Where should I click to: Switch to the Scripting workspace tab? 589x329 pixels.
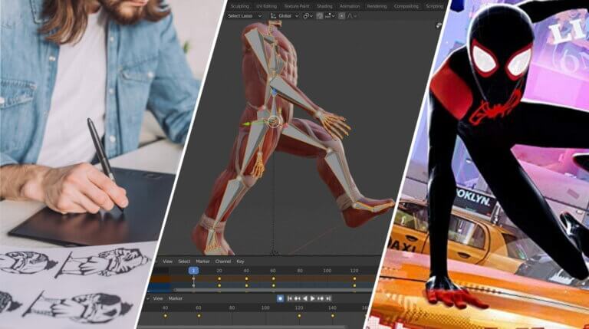435,6
